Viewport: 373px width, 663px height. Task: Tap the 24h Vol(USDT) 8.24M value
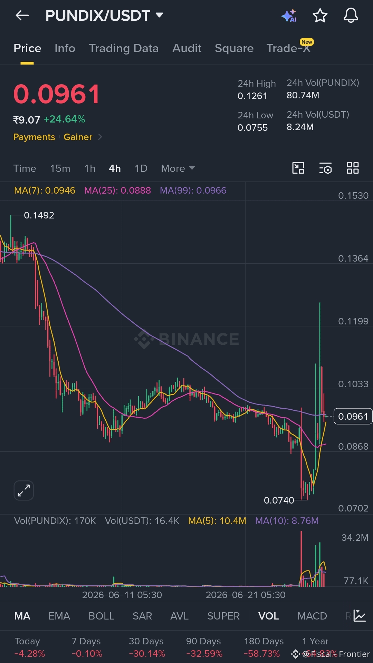[x=300, y=127]
